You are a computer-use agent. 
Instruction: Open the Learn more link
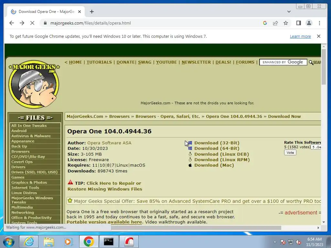[x=300, y=36]
